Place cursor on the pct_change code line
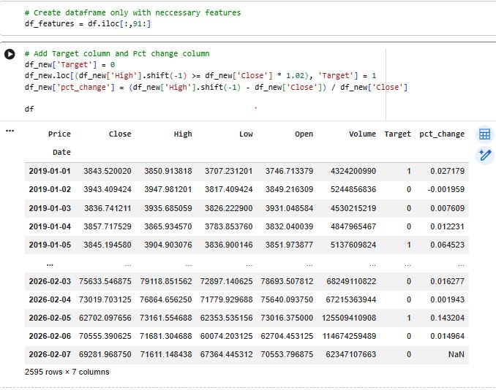496x390 pixels. [x=215, y=87]
